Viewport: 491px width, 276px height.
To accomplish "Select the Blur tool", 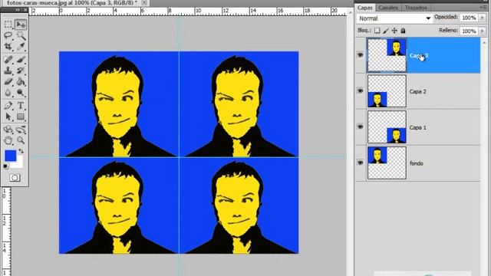I will (x=8, y=93).
